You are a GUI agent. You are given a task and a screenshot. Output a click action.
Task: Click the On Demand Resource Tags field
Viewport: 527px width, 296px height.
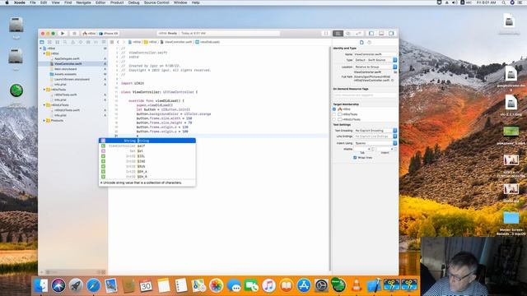365,95
